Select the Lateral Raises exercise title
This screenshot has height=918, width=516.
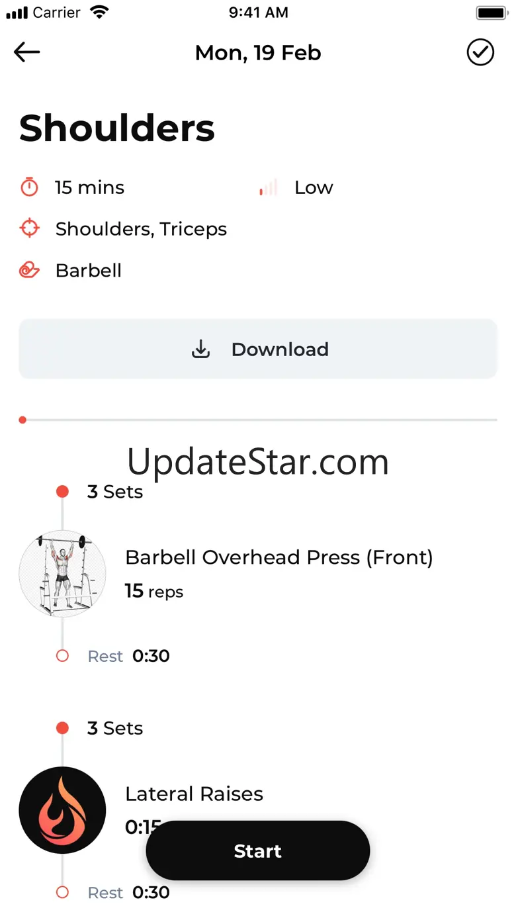tap(194, 794)
